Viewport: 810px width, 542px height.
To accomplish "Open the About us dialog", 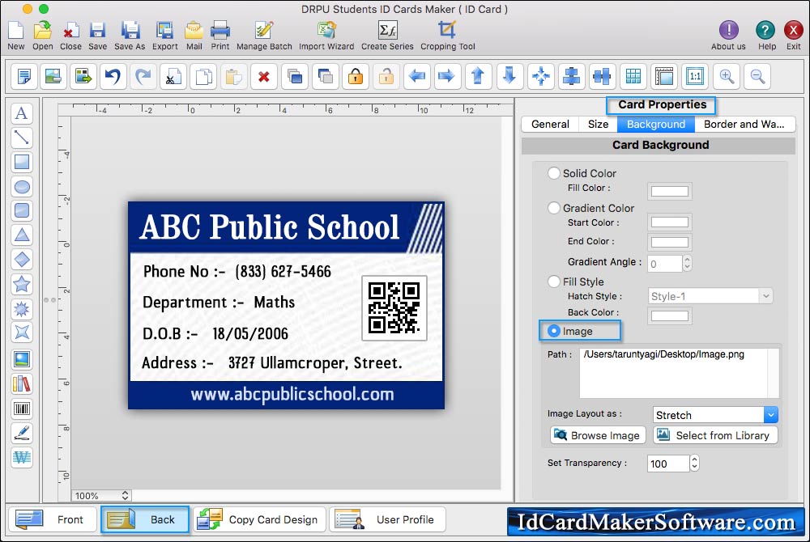I will pos(728,36).
